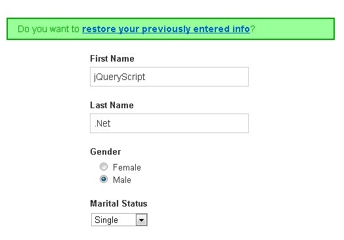Focus the First Name input field

point(169,77)
